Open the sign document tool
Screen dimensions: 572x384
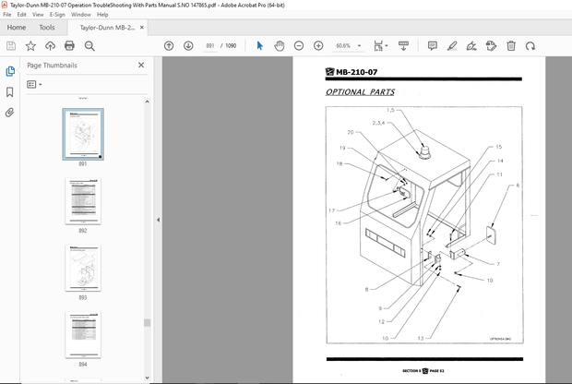pos(471,45)
